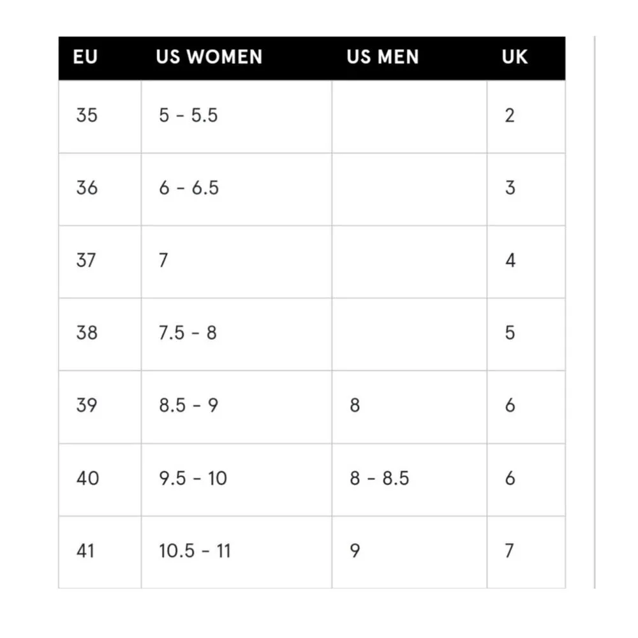This screenshot has height=638, width=638.
Task: Select the US Men 8 - 8.5 cell
Action: (379, 478)
